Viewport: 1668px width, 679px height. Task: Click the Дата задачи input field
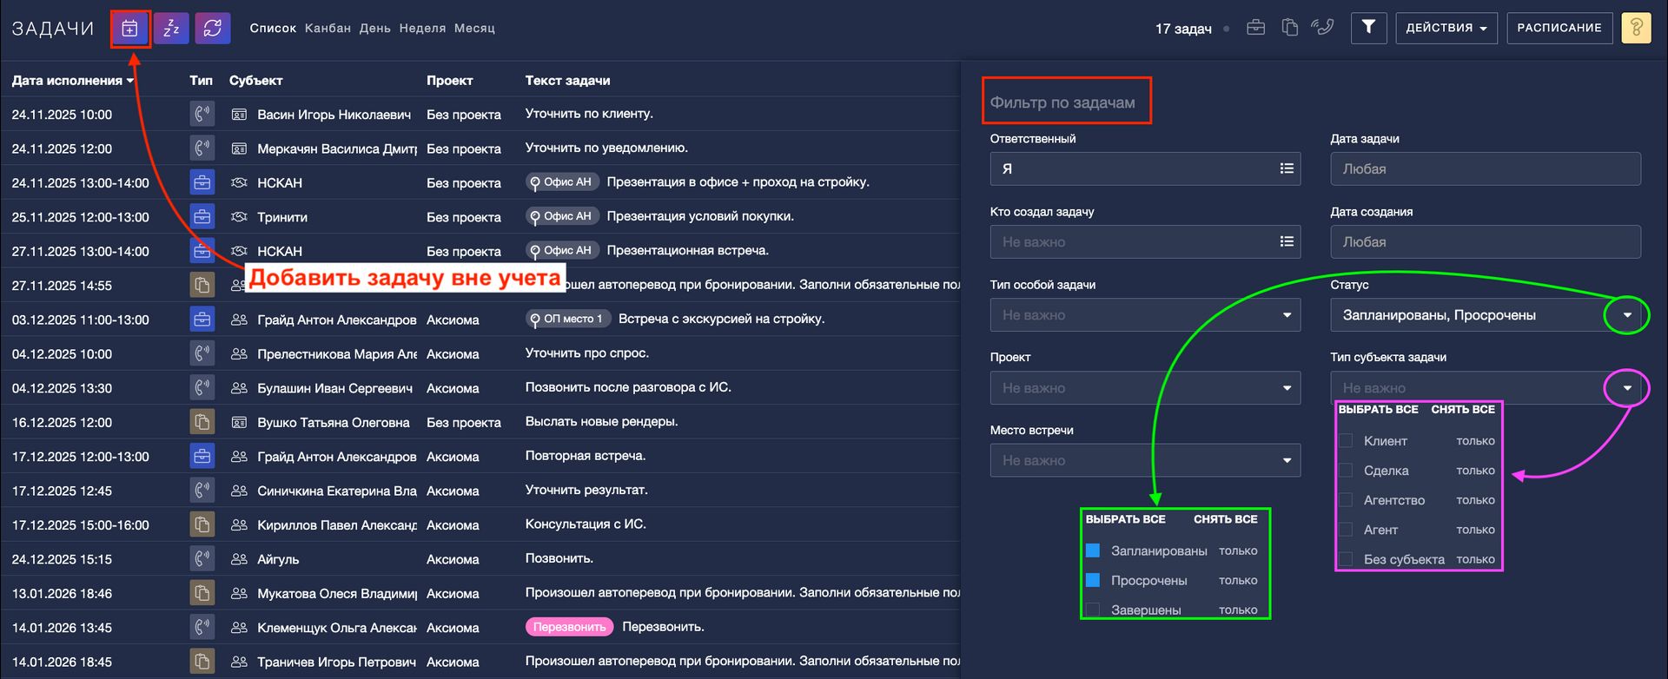pyautogui.click(x=1485, y=169)
